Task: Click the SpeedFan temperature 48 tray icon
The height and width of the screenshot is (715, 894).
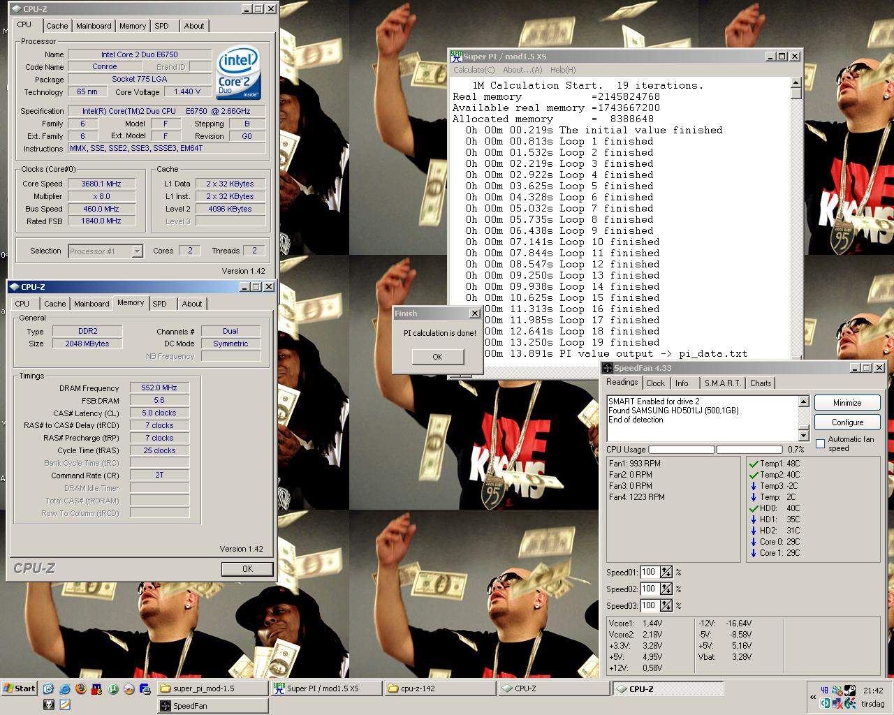Action: pyautogui.click(x=825, y=691)
